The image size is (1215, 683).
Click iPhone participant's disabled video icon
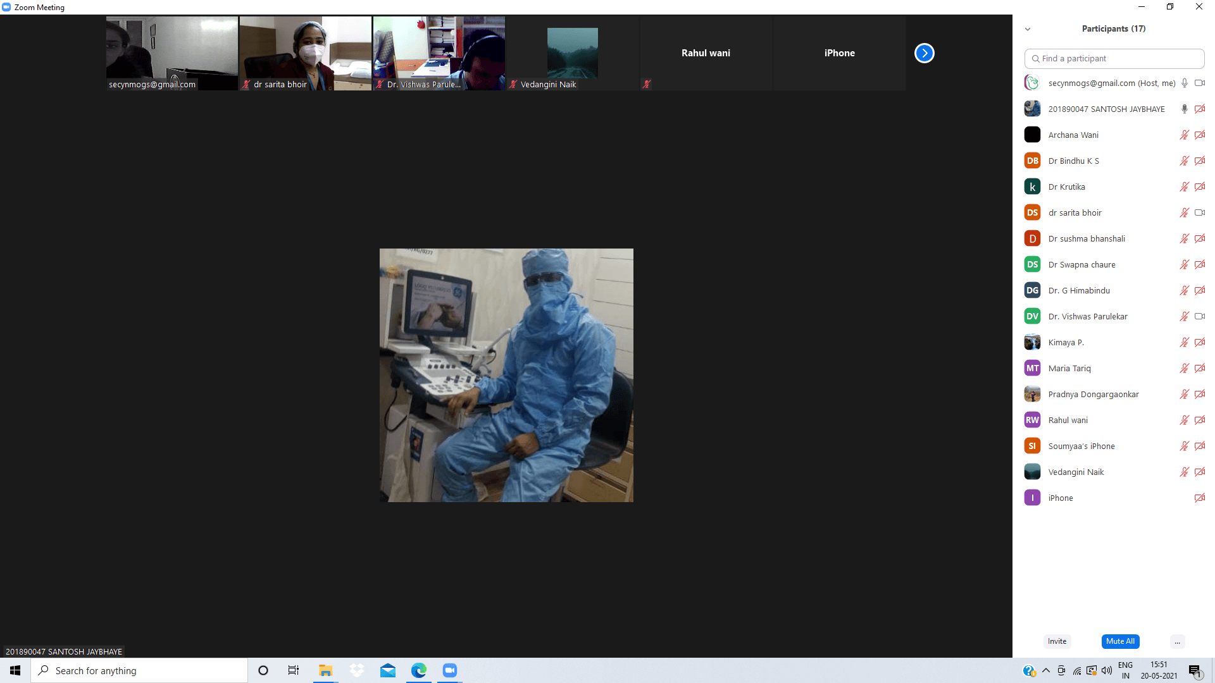tap(1199, 498)
